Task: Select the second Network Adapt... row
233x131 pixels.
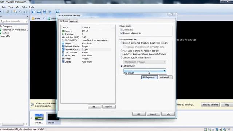Action: click(86, 49)
